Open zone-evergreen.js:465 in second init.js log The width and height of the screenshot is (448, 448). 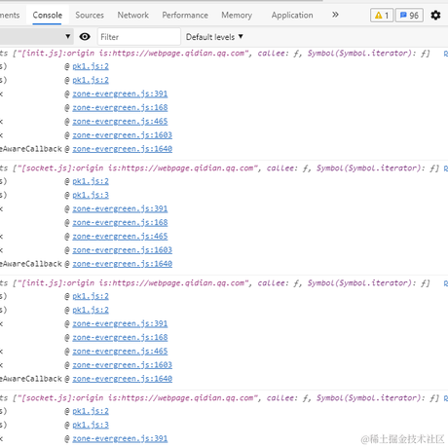[x=120, y=352]
